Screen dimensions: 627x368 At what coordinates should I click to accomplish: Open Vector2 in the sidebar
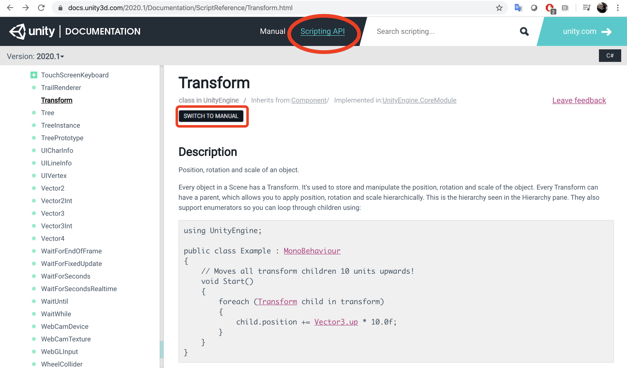[x=53, y=188]
